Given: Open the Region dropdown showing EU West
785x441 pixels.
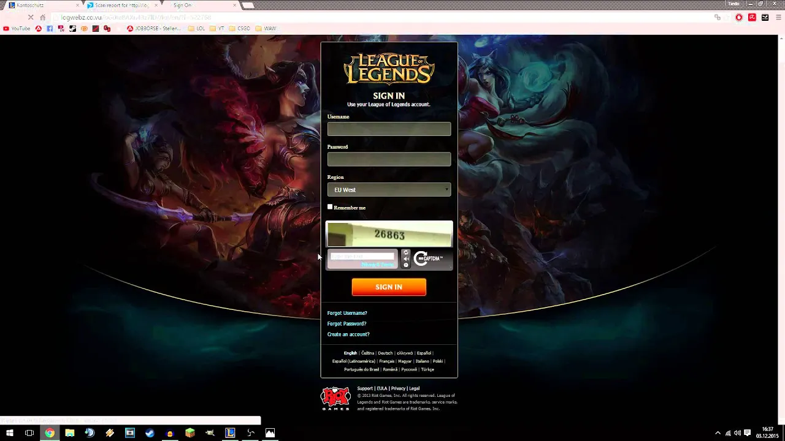Looking at the screenshot, I should [389, 190].
